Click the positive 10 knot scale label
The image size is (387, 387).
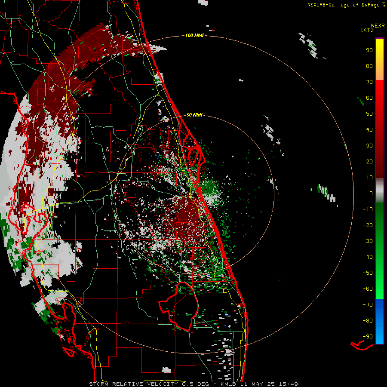click(x=369, y=178)
